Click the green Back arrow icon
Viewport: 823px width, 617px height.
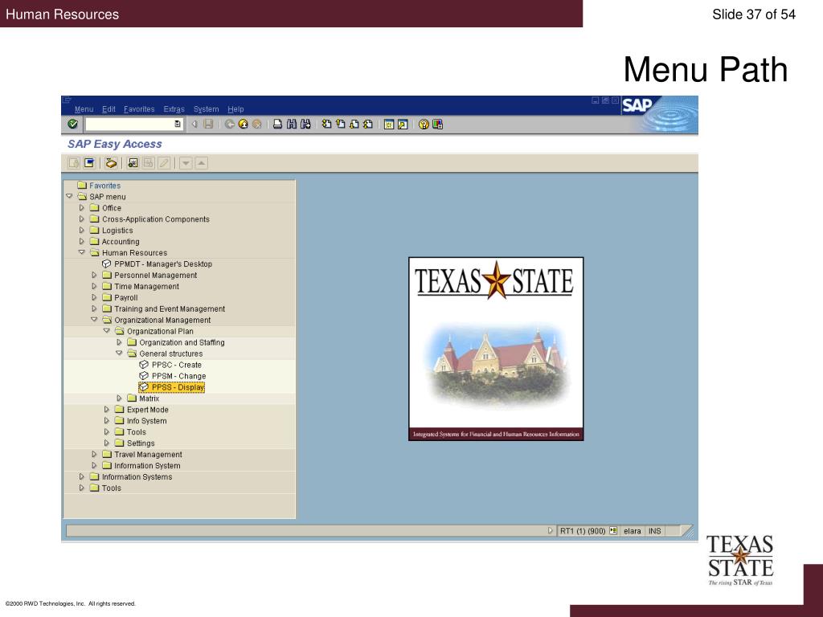(x=229, y=125)
